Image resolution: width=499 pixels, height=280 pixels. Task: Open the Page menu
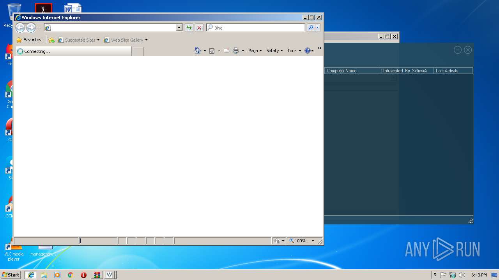pos(255,51)
